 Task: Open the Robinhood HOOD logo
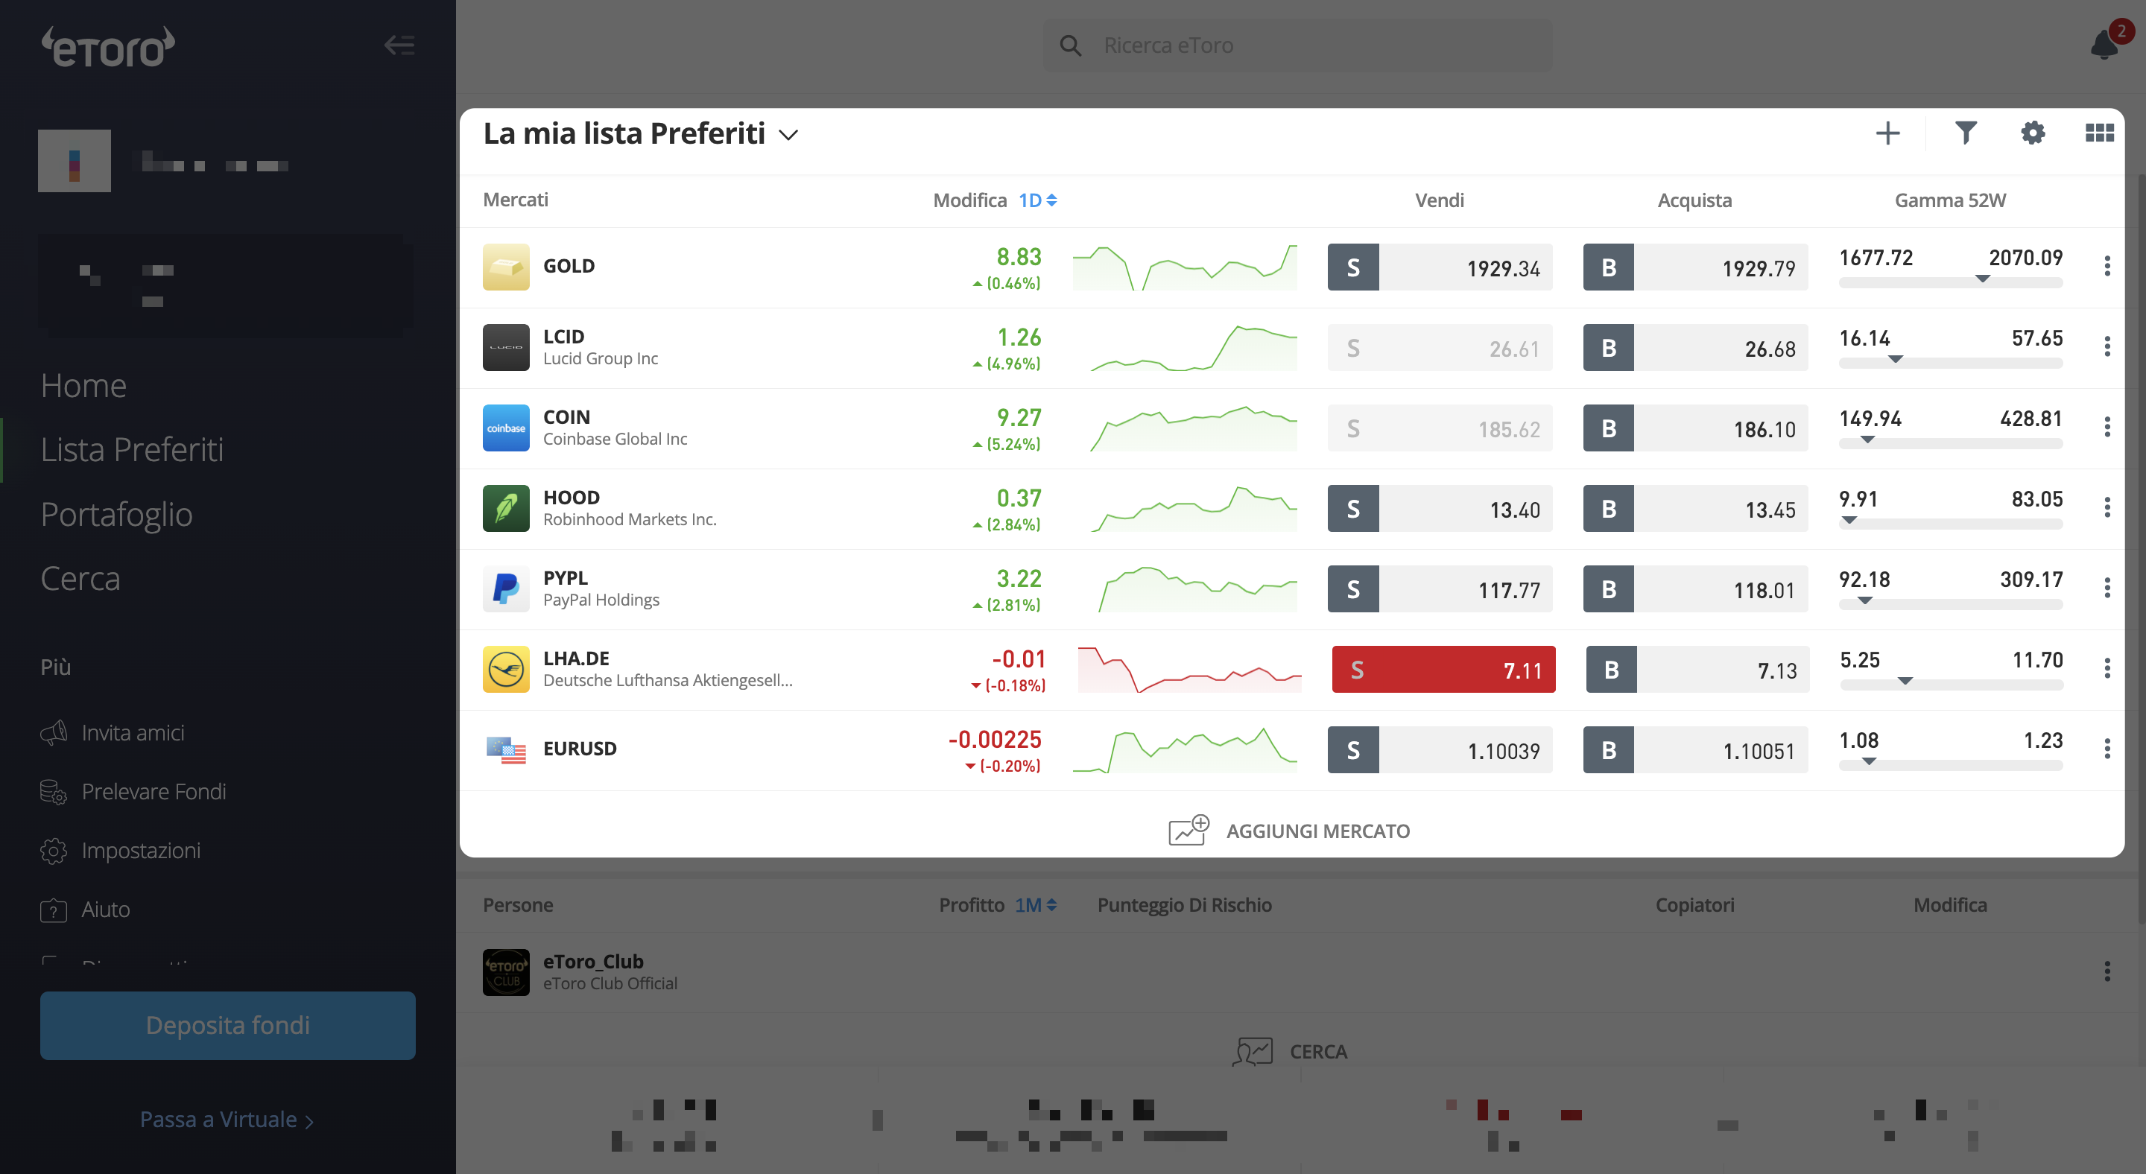(506, 508)
